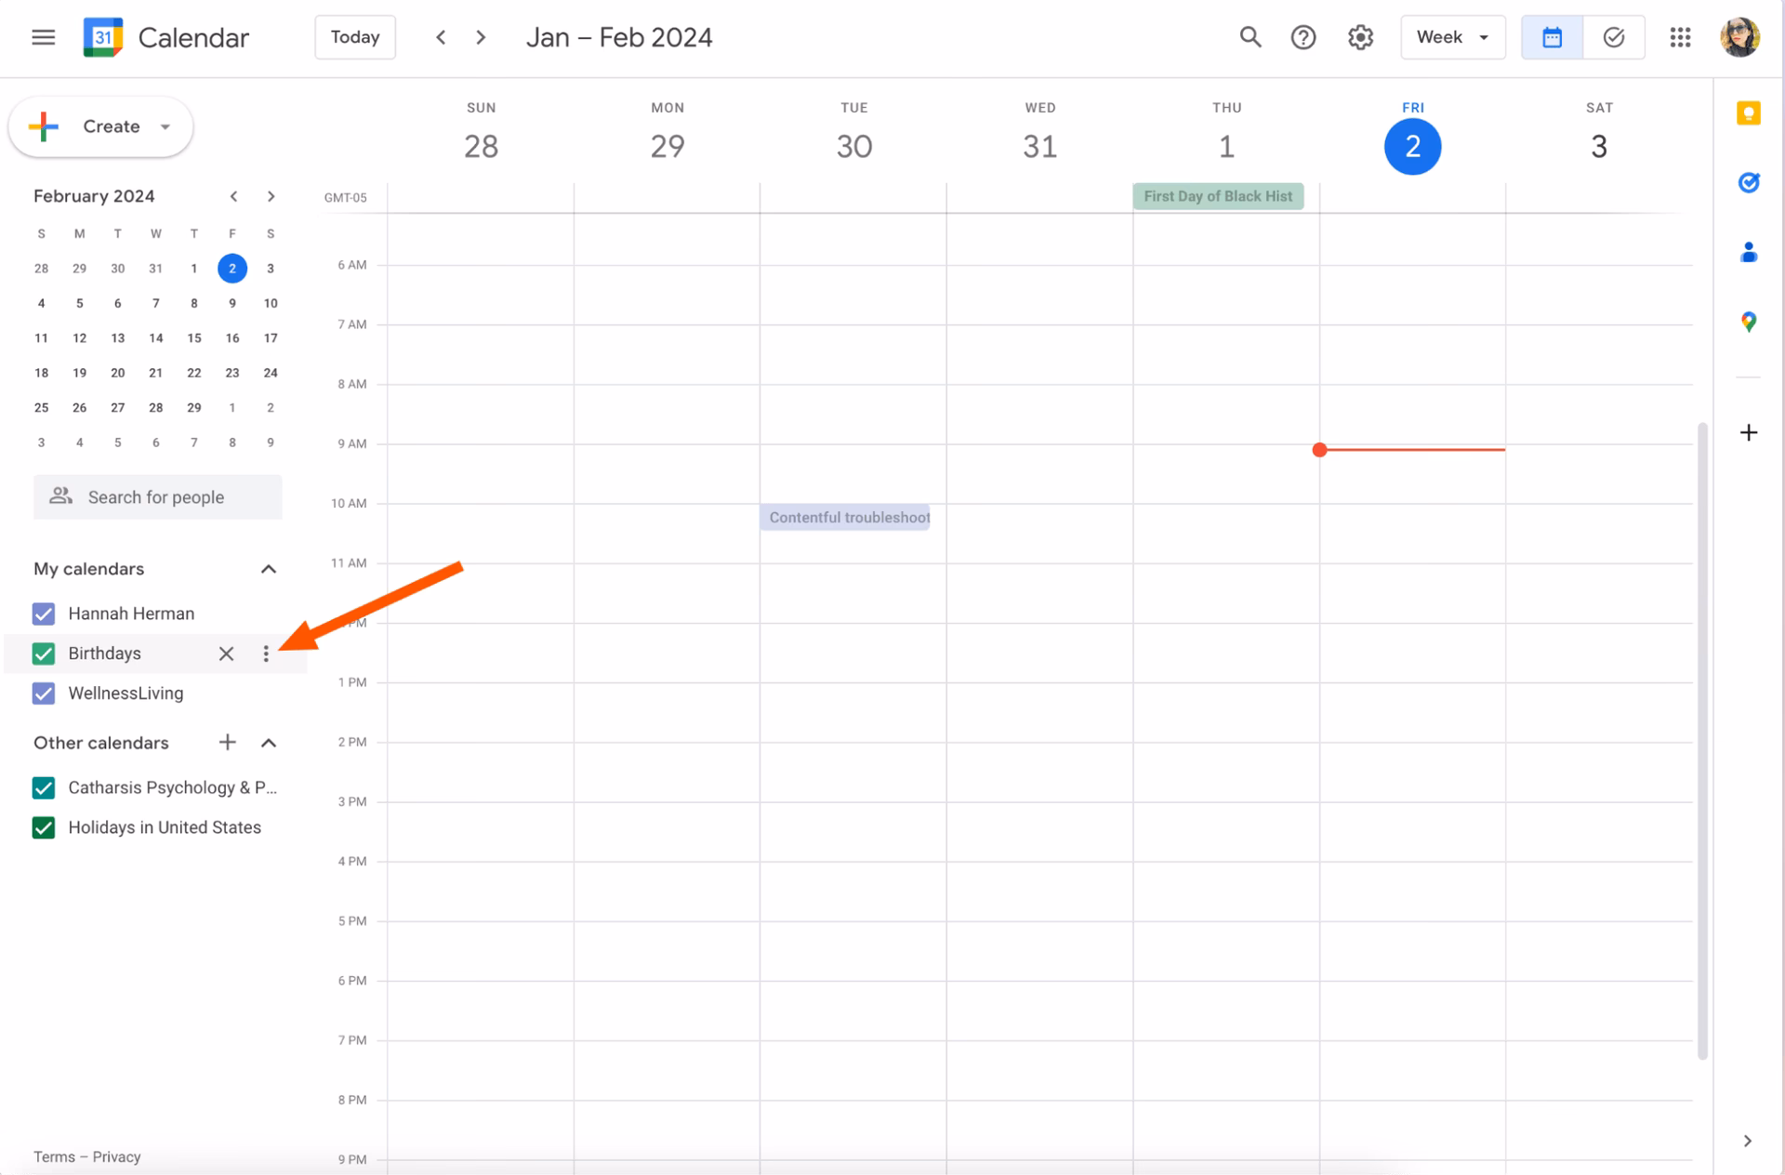1785x1175 pixels.
Task: Collapse My calendars section
Action: pyautogui.click(x=269, y=569)
